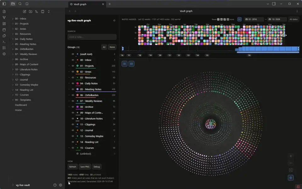
Task: Click the 05 - Meeting Notes purple color dot
Action: click(x=77, y=89)
